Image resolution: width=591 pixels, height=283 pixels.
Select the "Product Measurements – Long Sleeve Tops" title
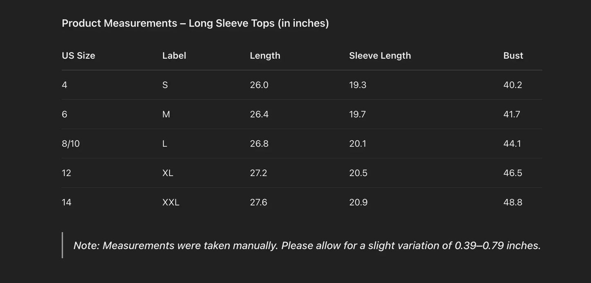tap(195, 23)
